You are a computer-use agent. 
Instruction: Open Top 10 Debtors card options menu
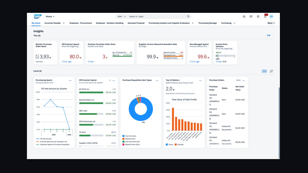(200, 80)
